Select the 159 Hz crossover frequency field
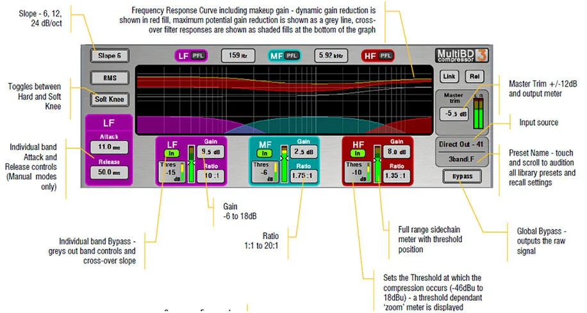587x313 pixels. tap(238, 55)
